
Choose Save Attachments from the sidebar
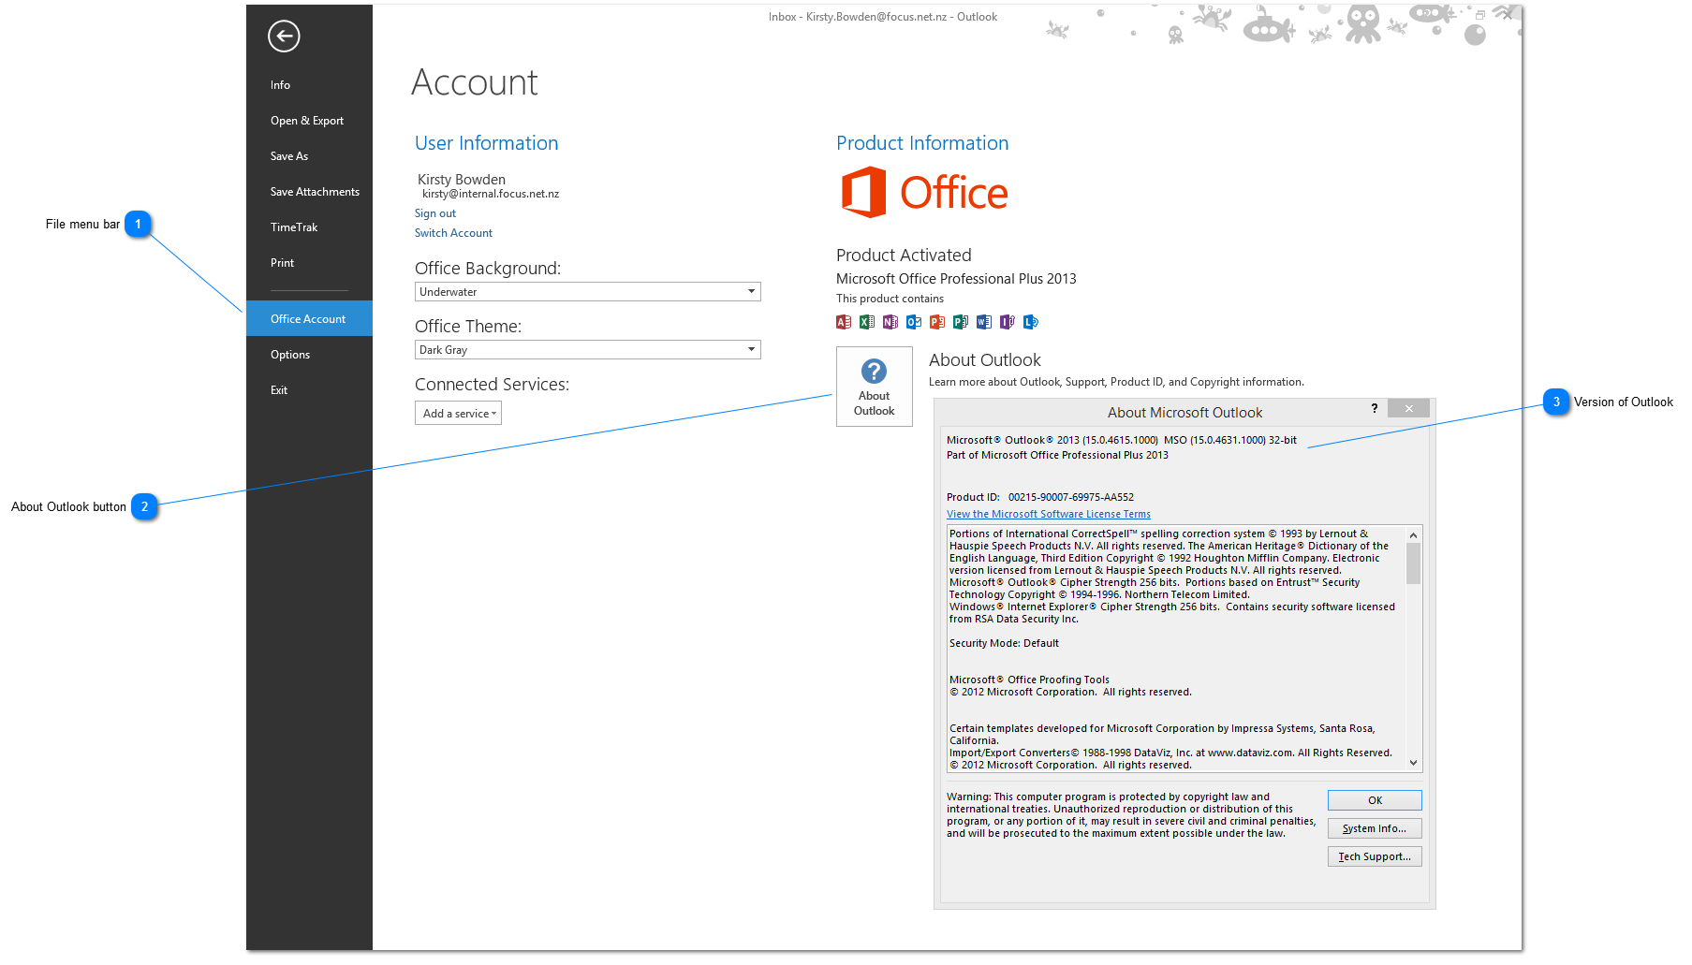(315, 192)
